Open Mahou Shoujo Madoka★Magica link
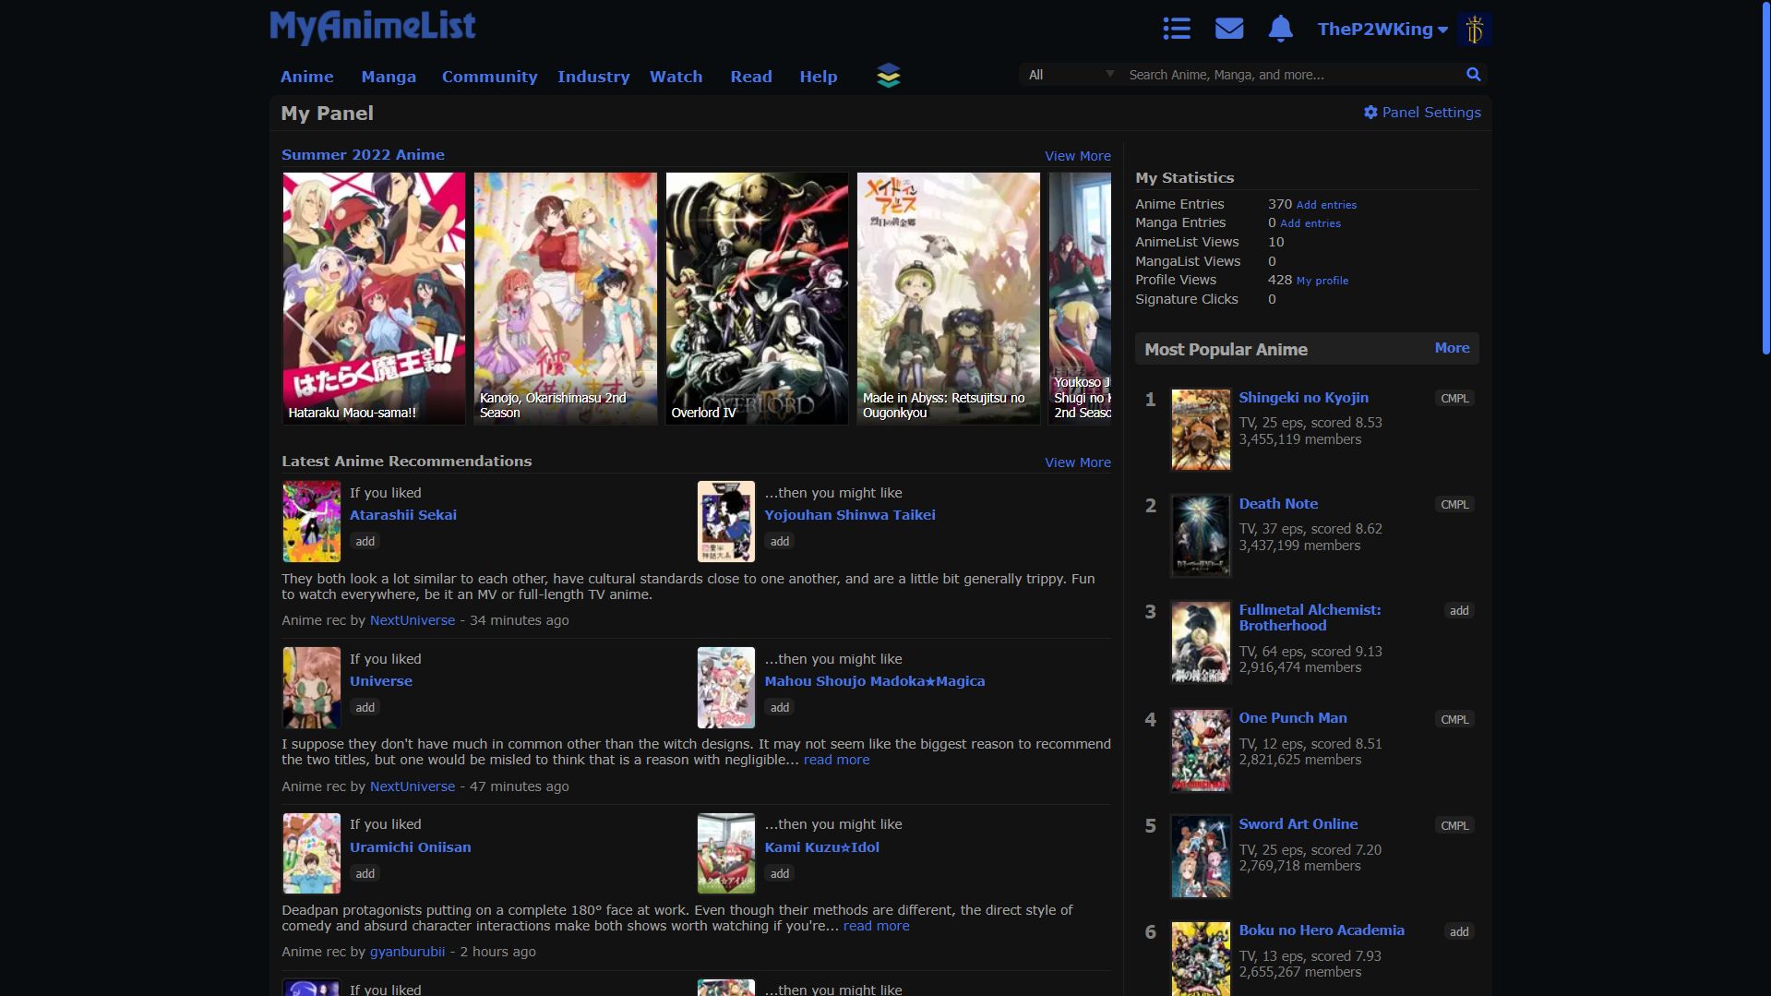Viewport: 1771px width, 996px height. tap(874, 681)
